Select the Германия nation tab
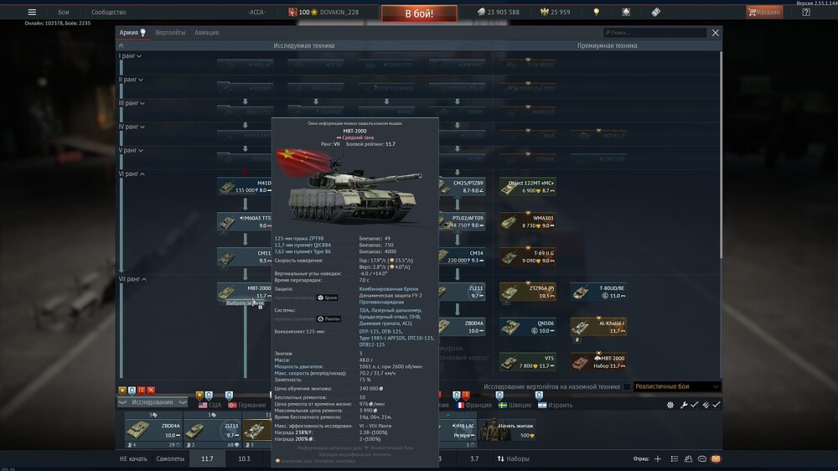Viewport: 838px width, 471px height. (247, 406)
